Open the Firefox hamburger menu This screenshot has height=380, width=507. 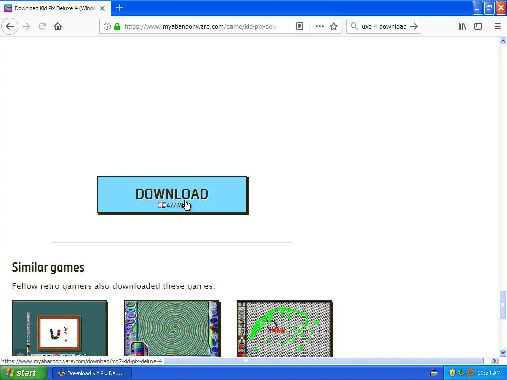pyautogui.click(x=498, y=26)
